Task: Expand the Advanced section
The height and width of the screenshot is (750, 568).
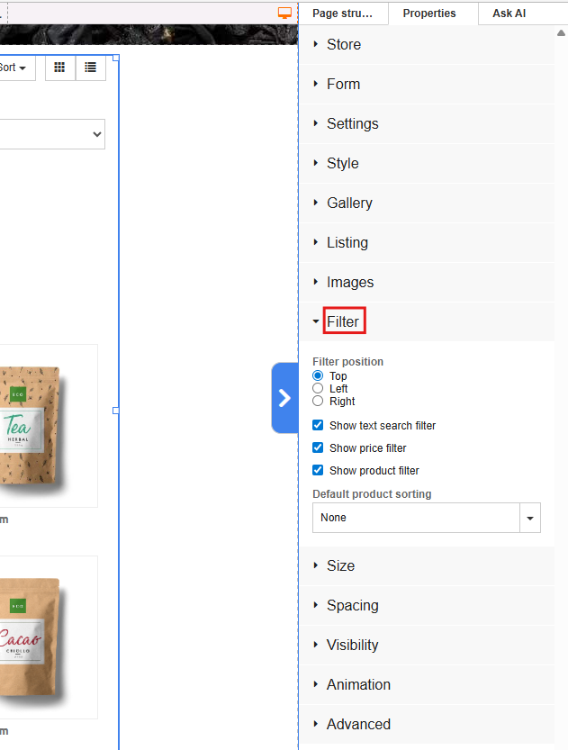Action: 358,724
